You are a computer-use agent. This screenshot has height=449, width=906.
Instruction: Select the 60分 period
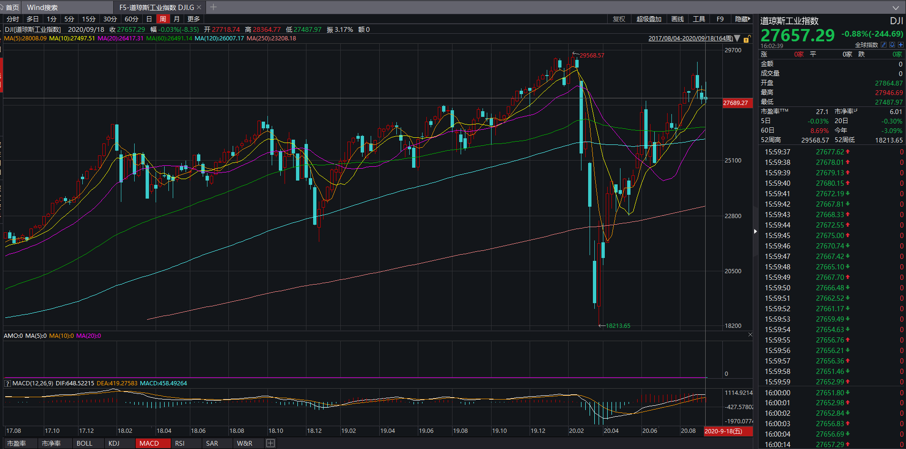pyautogui.click(x=131, y=19)
